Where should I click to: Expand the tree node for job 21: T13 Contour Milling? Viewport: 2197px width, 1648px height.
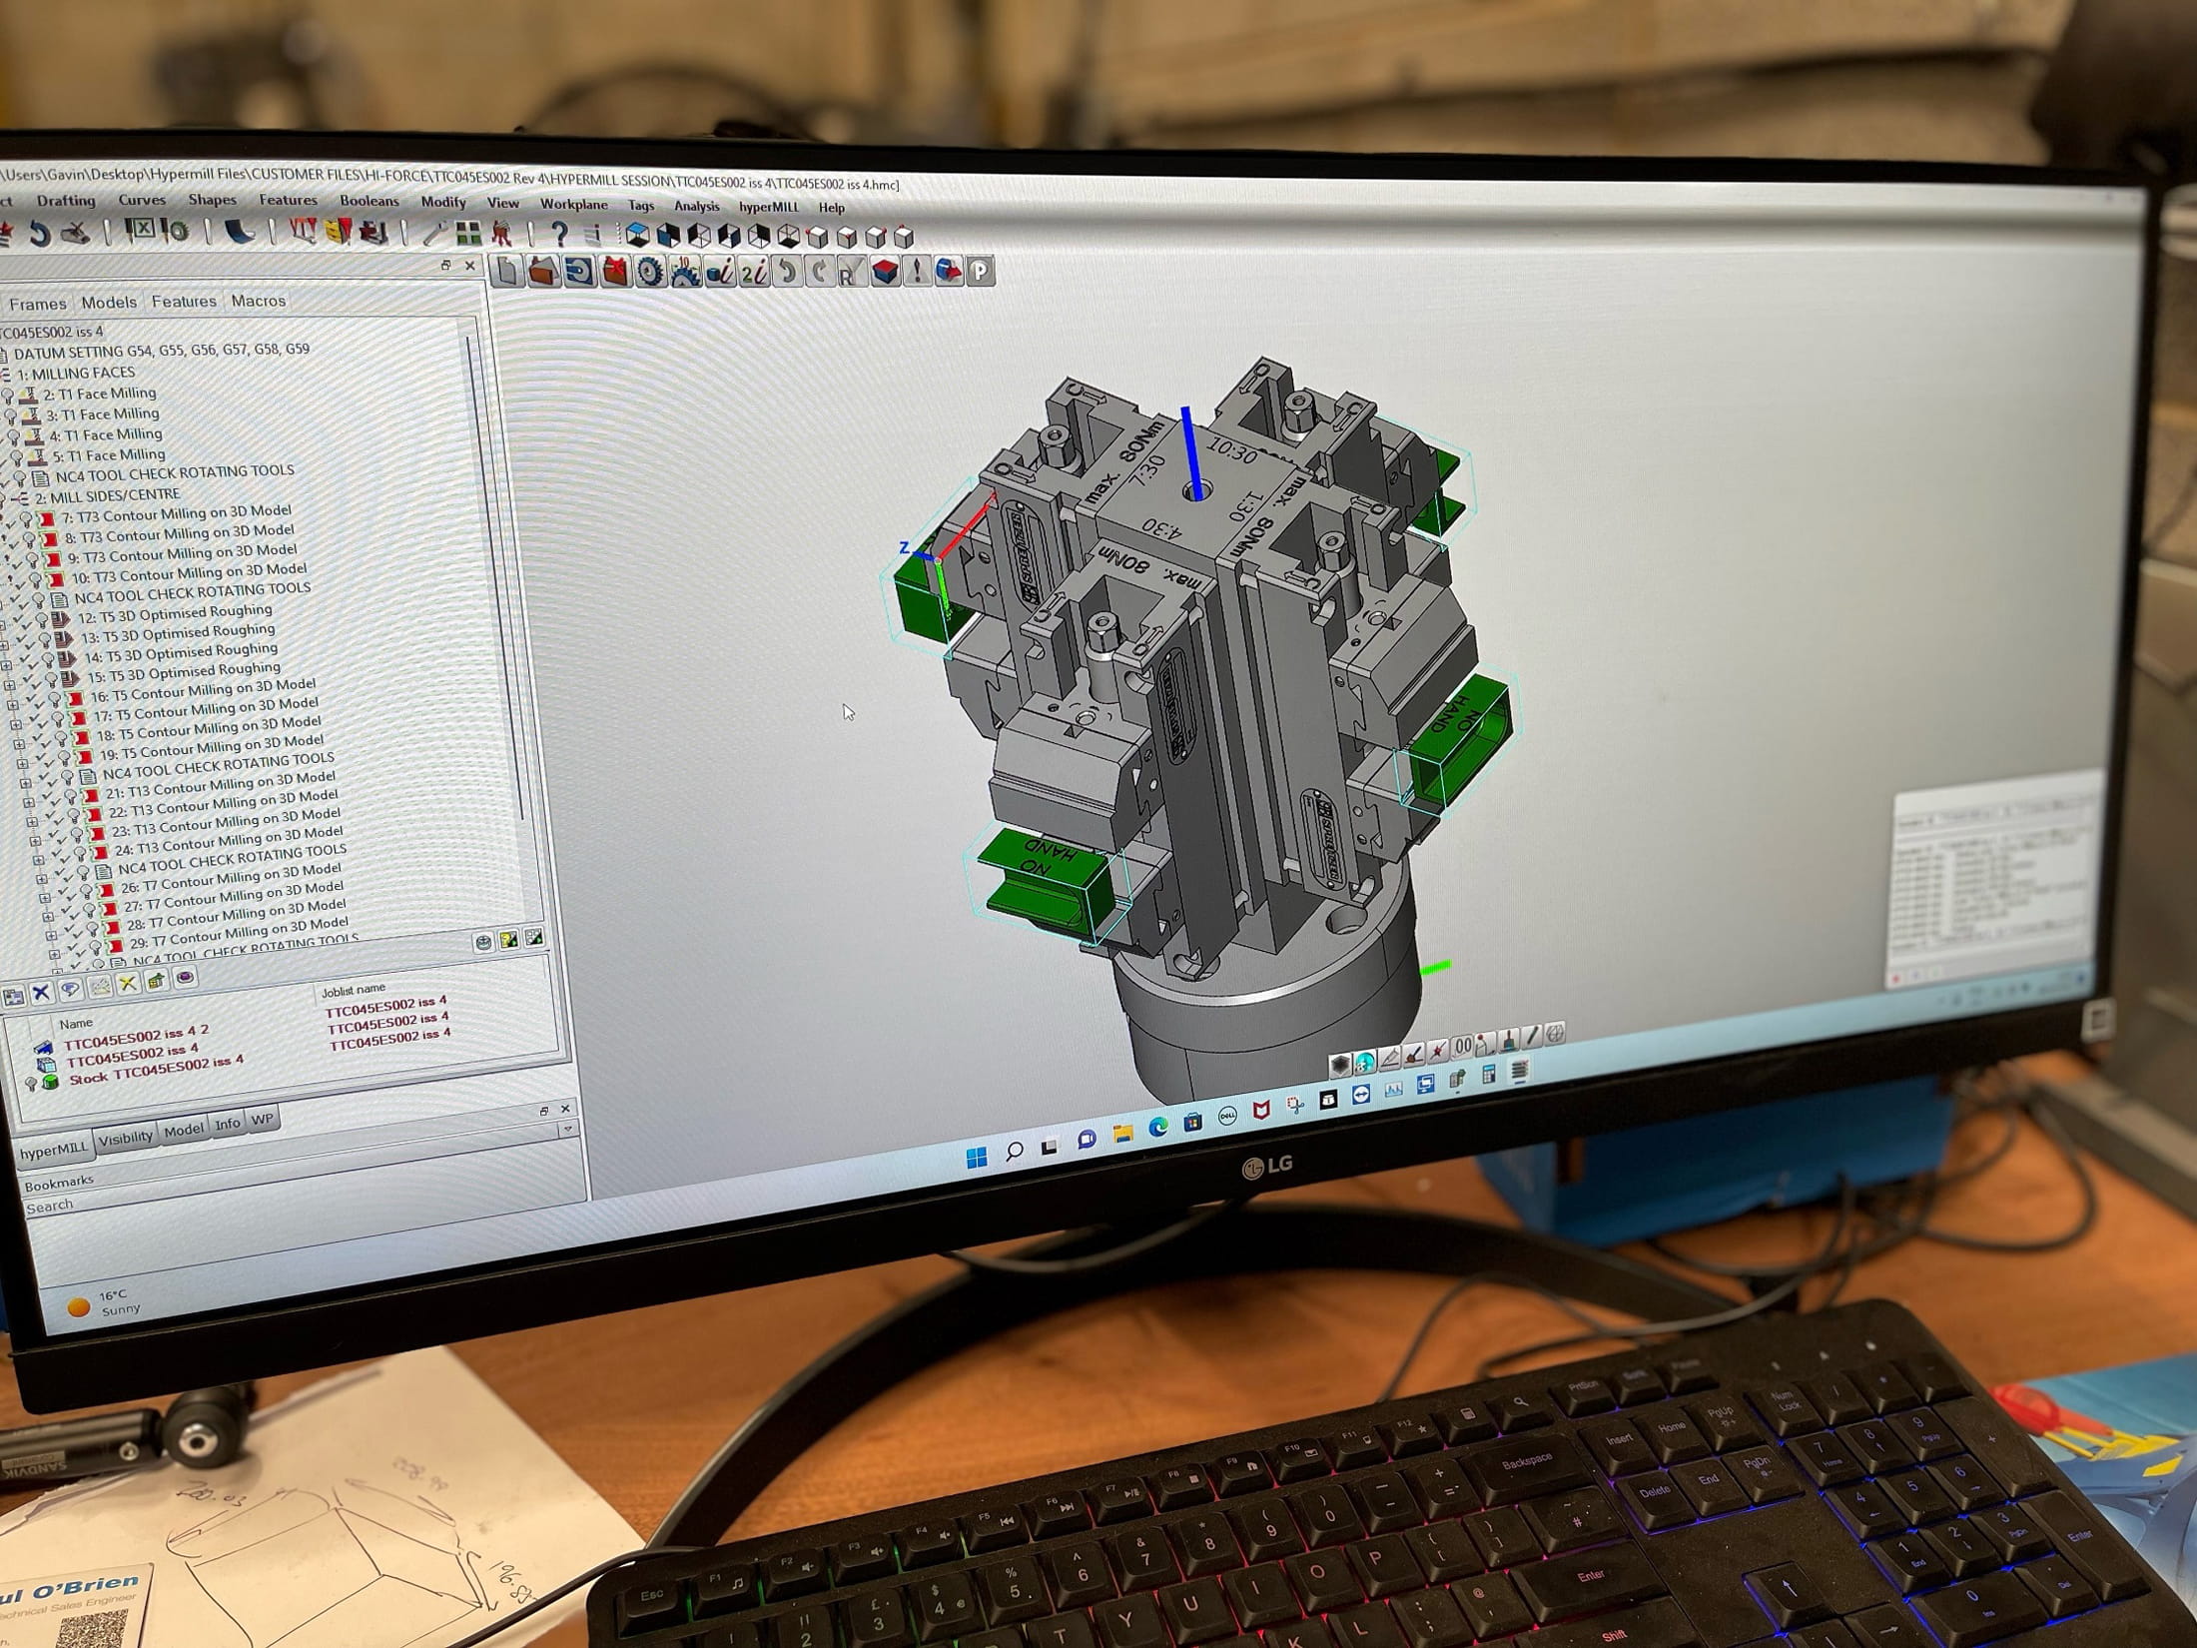(27, 801)
